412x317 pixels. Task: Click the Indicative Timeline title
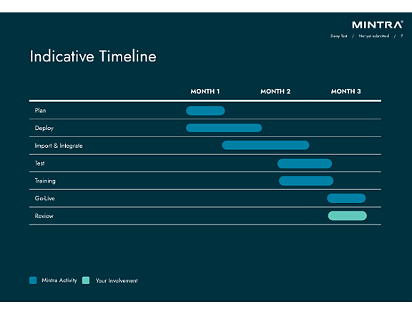click(x=93, y=56)
